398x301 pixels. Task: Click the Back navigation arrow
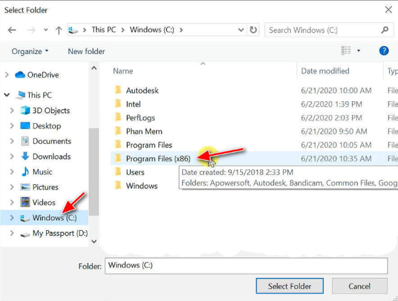pyautogui.click(x=12, y=30)
